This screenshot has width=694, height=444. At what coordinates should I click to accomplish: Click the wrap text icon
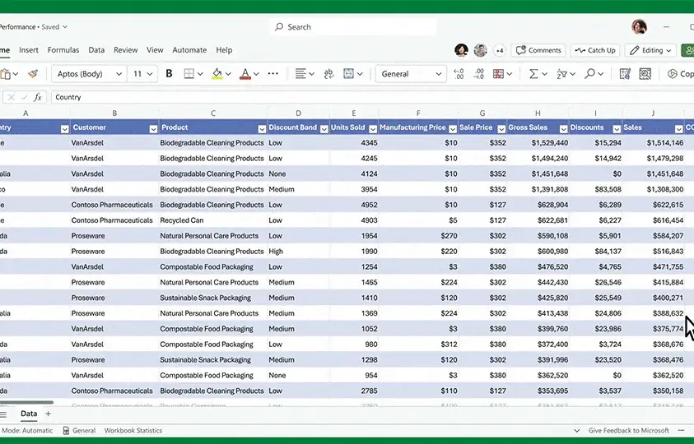coord(328,74)
